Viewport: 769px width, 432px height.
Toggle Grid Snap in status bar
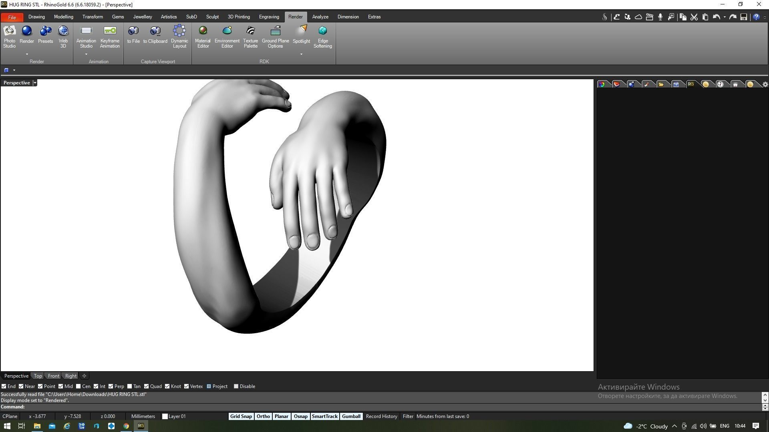(x=241, y=416)
